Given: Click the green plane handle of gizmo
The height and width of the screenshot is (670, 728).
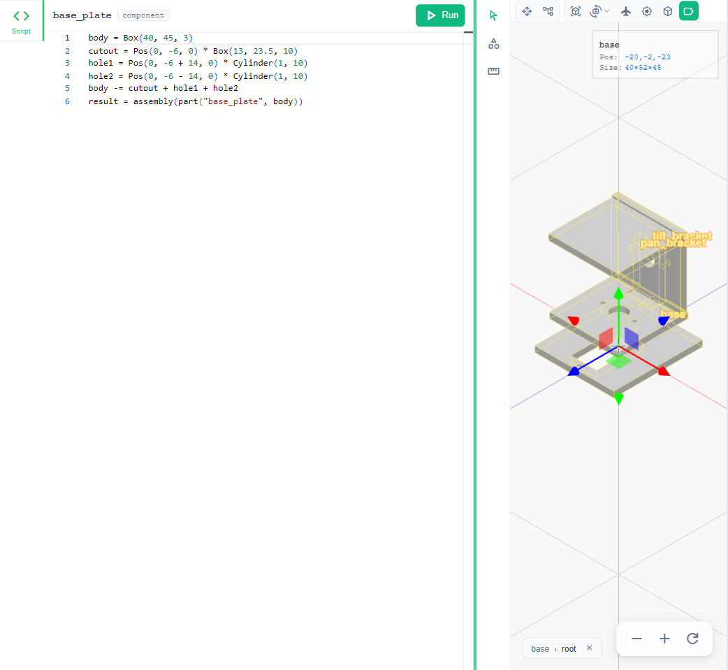Looking at the screenshot, I should (618, 361).
